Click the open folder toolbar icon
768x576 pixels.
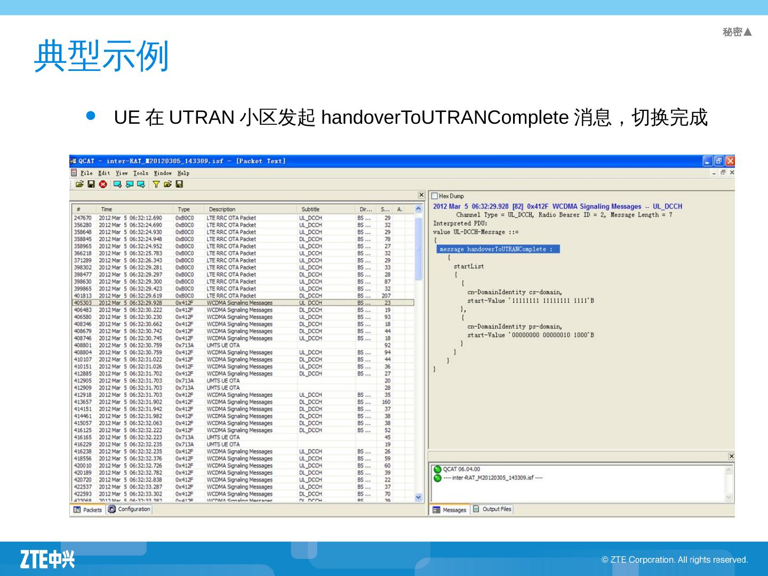(x=79, y=184)
